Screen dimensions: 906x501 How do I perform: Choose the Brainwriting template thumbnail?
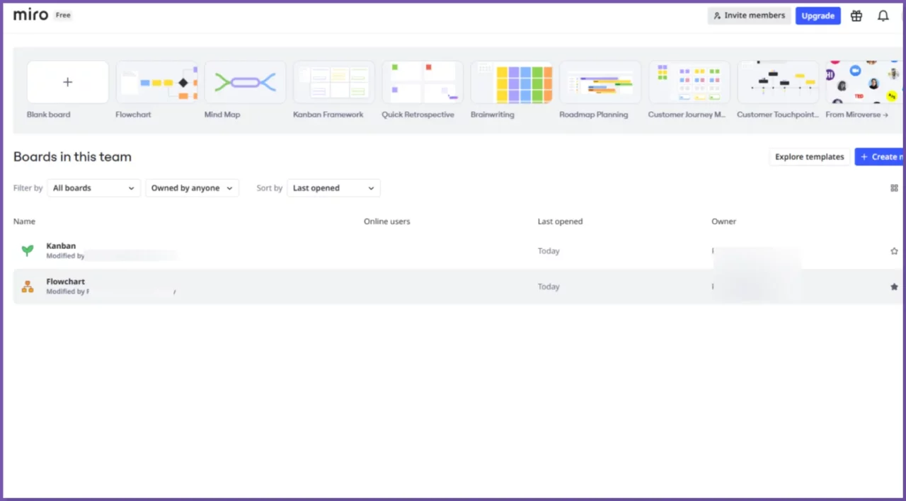(512, 82)
